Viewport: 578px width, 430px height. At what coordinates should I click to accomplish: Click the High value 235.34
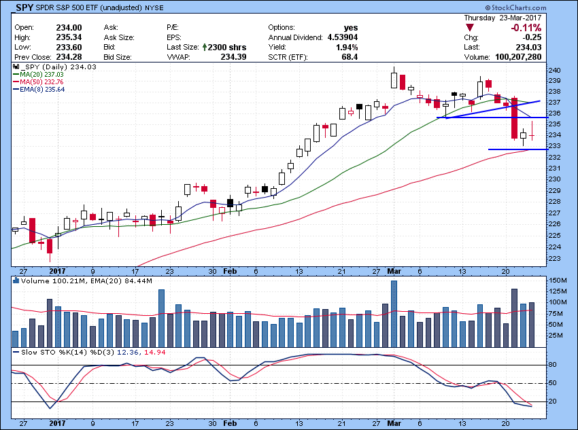tap(69, 37)
